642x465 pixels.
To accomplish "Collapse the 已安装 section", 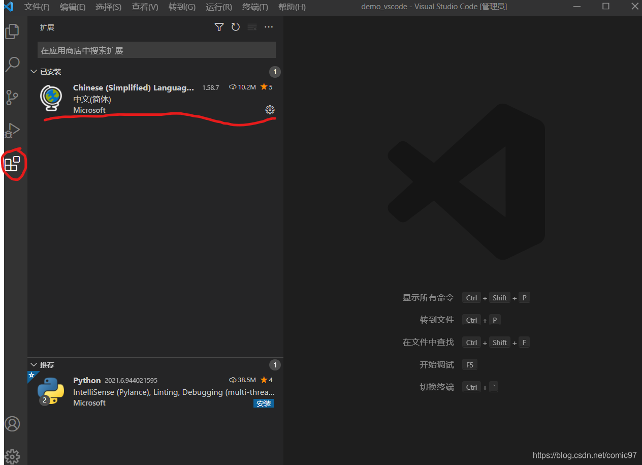I will point(34,72).
